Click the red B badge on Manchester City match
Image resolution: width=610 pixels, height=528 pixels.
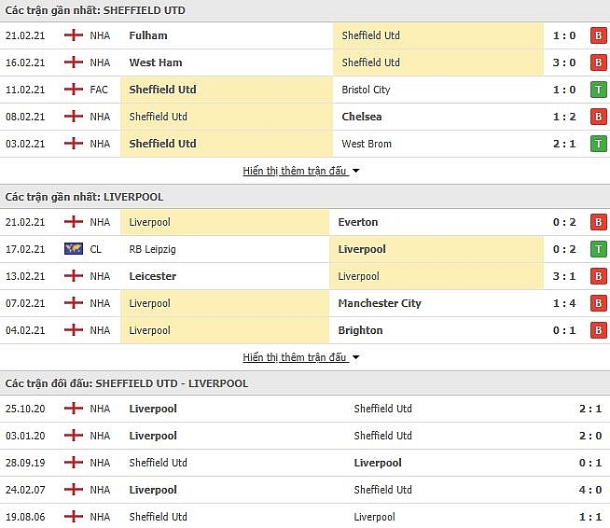[x=598, y=303]
